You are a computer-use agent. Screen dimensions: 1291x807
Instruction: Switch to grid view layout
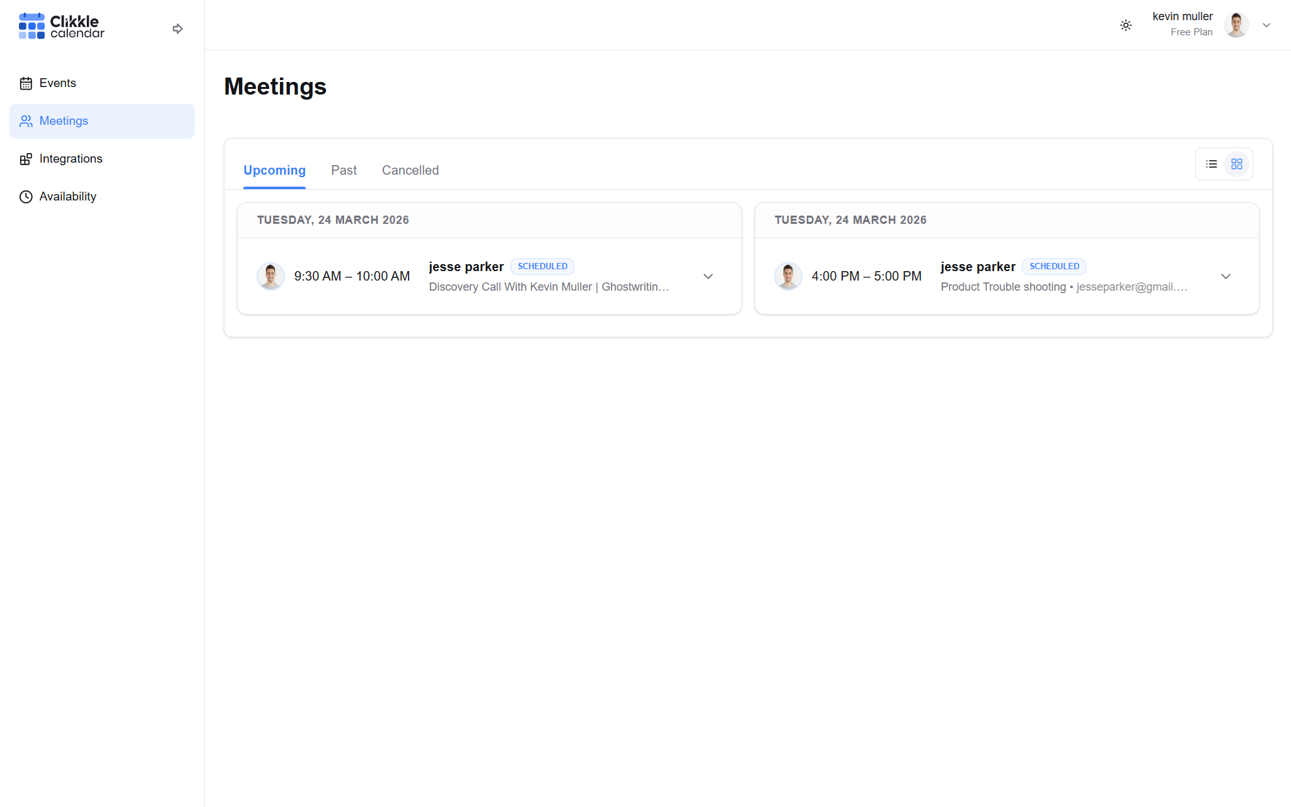coord(1237,164)
